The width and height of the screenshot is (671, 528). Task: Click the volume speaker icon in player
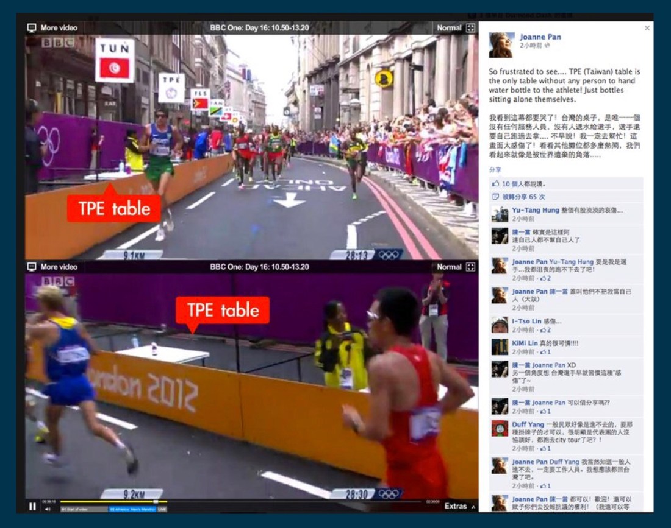(x=48, y=509)
